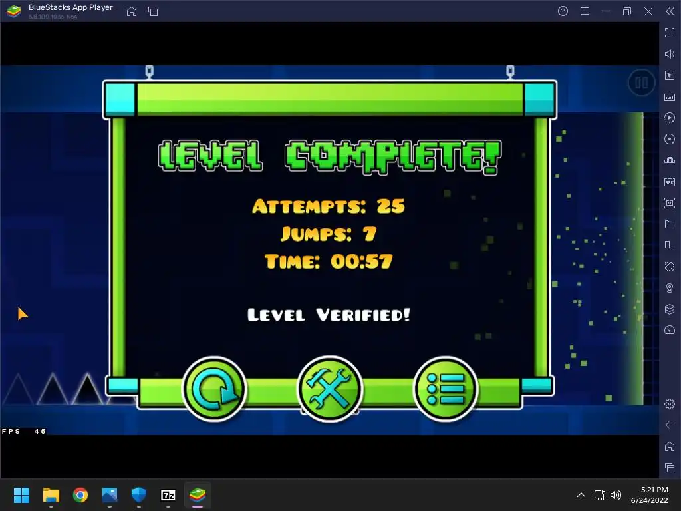Open File Explorer from the taskbar
Image resolution: width=681 pixels, height=511 pixels.
pyautogui.click(x=51, y=495)
